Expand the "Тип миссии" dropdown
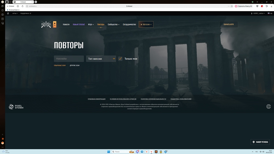 pyautogui.click(x=101, y=59)
